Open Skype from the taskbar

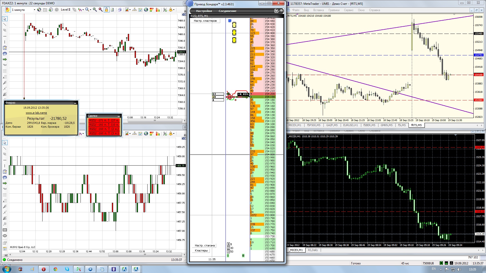[67, 269]
